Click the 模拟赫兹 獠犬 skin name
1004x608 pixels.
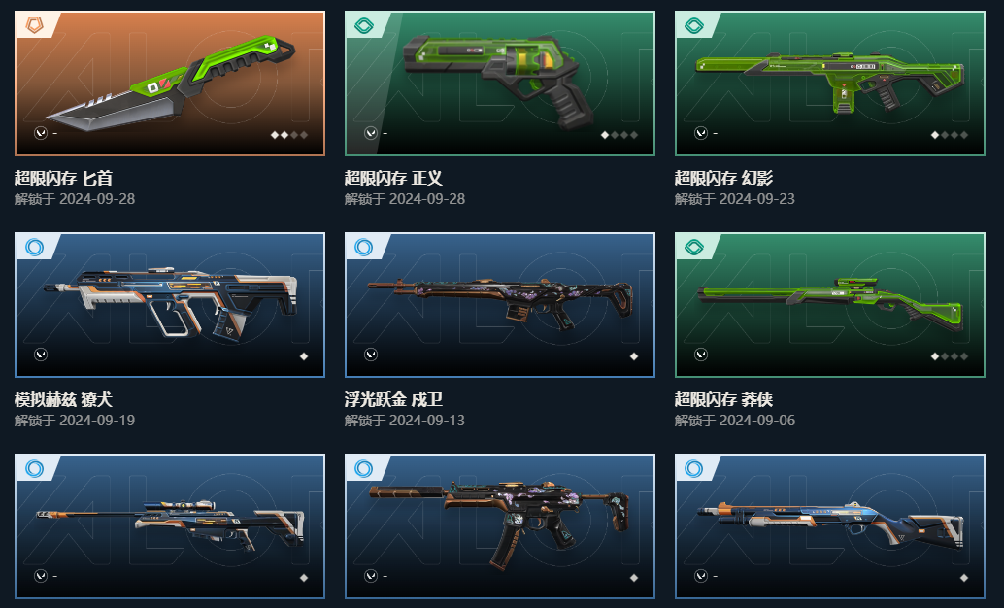(x=63, y=400)
